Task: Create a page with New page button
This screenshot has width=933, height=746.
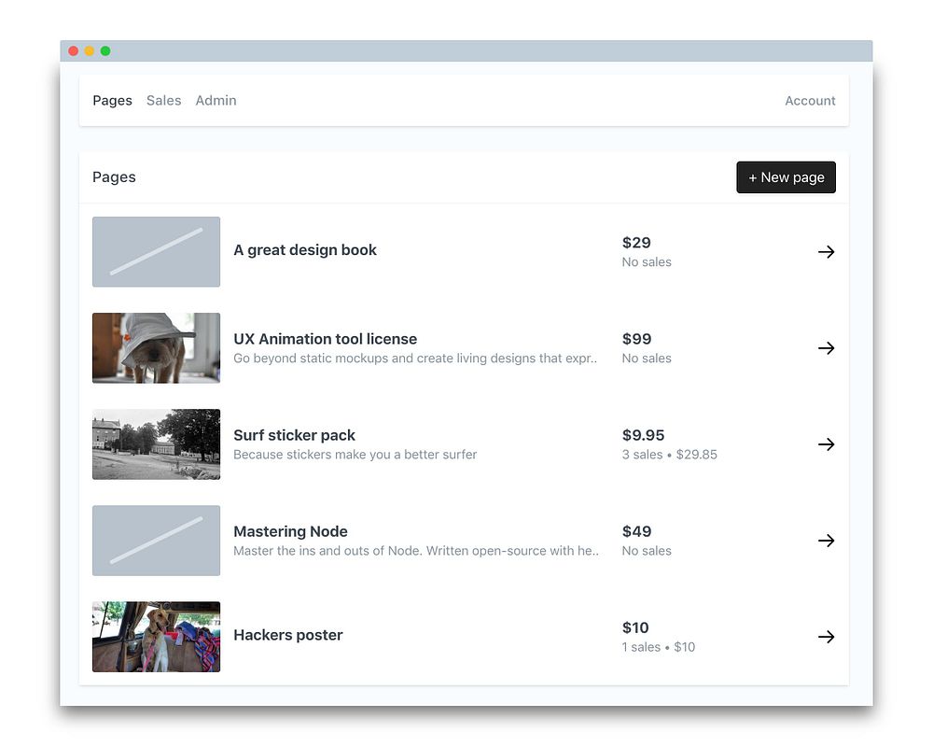Action: [x=786, y=177]
